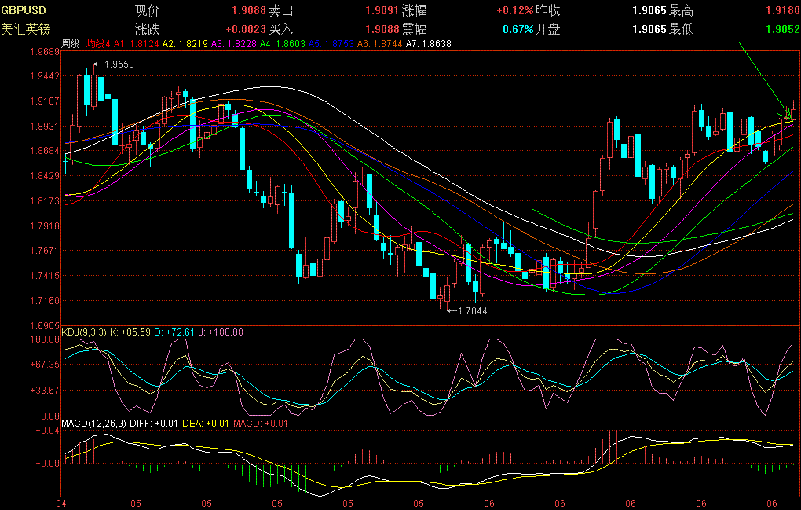Click the 涨幅 label

415,10
